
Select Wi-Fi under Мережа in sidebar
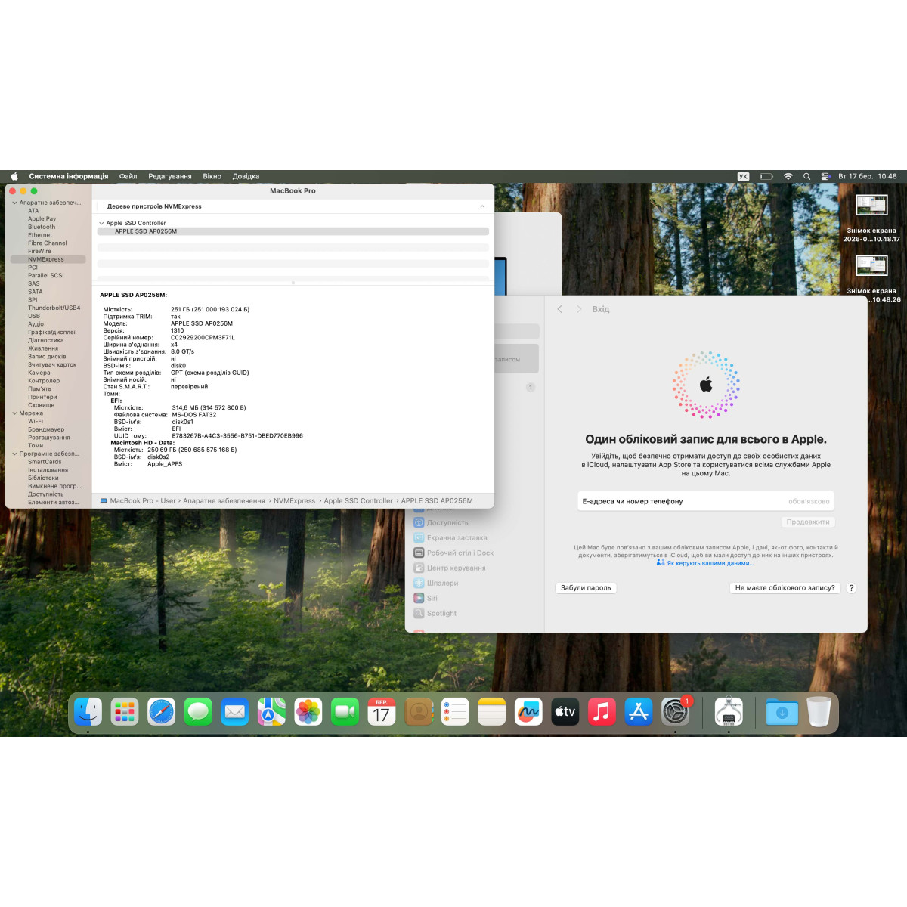click(36, 421)
